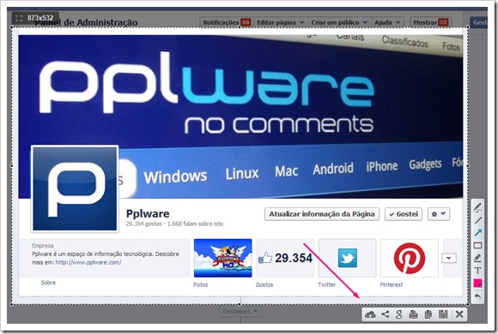
Task: Open the Editar página dropdown
Action: point(280,22)
